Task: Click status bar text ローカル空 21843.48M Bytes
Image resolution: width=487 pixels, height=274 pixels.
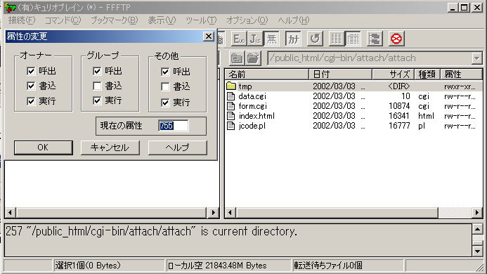Action: tap(217, 266)
